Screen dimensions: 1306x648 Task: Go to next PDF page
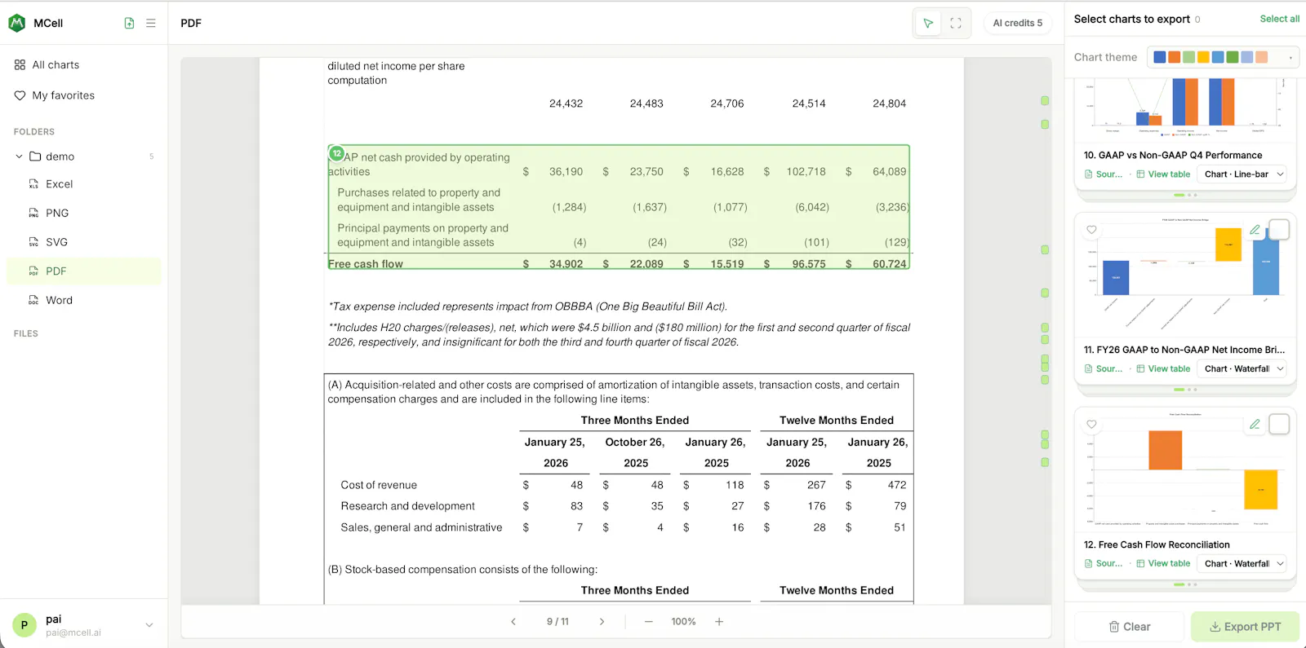(602, 622)
